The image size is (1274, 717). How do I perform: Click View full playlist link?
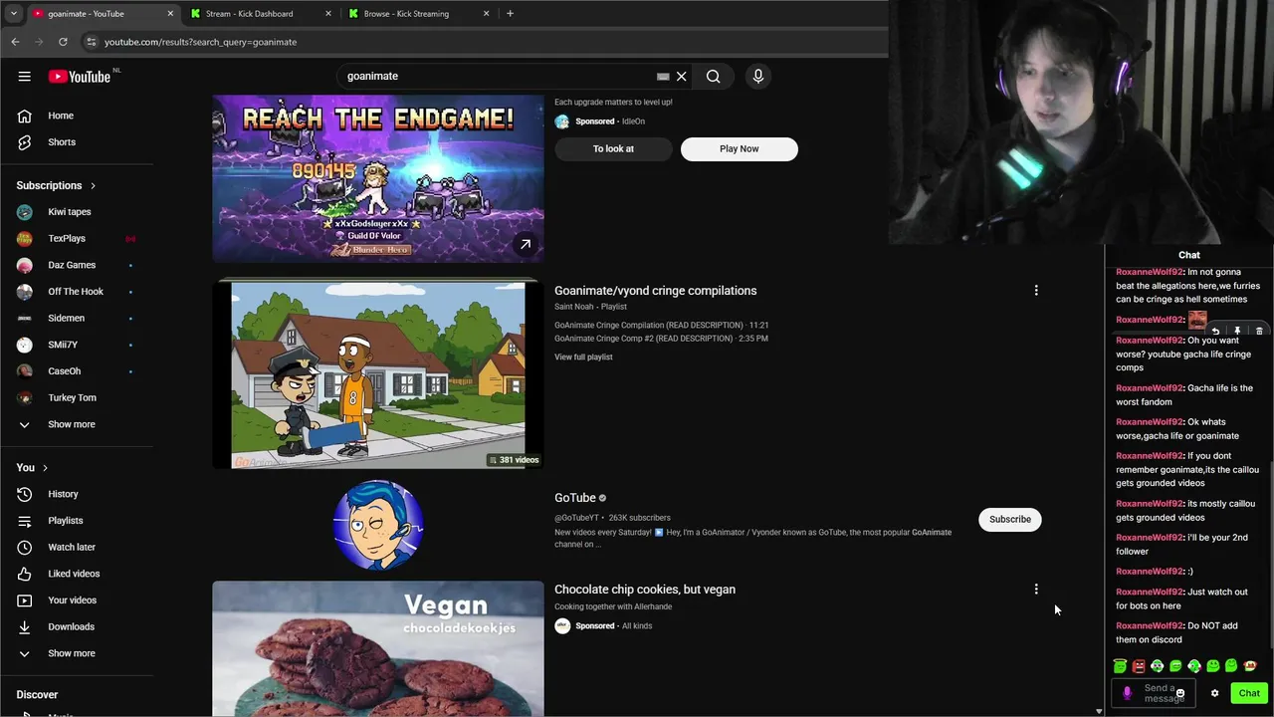click(583, 357)
